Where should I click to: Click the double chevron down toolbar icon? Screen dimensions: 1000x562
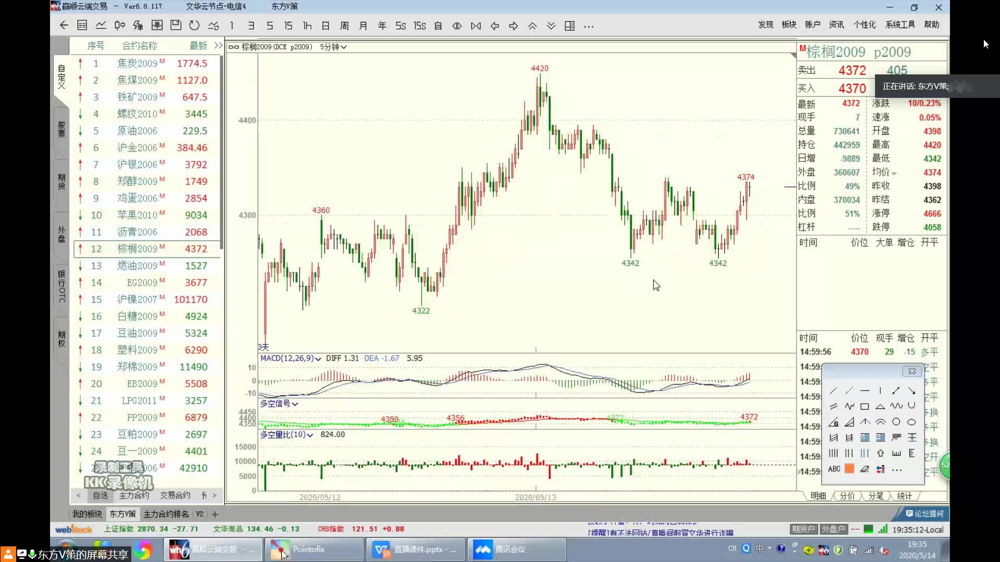(x=551, y=25)
